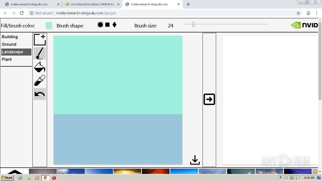
Task: Select the Landscape category
Action: 16,52
